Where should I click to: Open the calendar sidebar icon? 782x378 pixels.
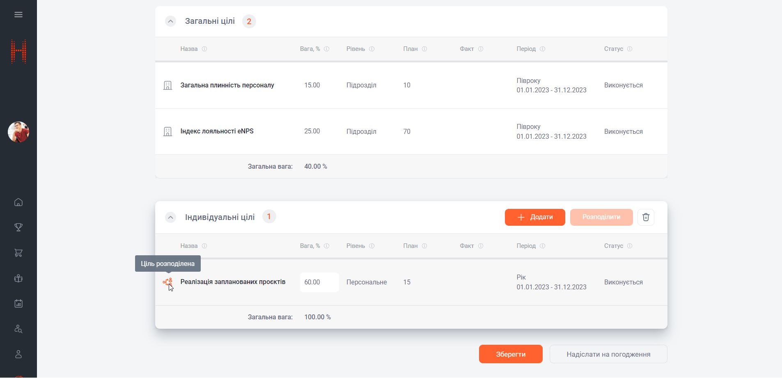(x=18, y=304)
